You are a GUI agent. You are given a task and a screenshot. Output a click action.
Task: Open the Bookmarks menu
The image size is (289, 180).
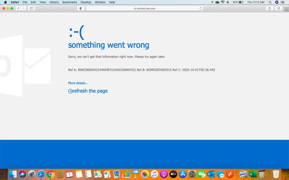[x=70, y=2]
